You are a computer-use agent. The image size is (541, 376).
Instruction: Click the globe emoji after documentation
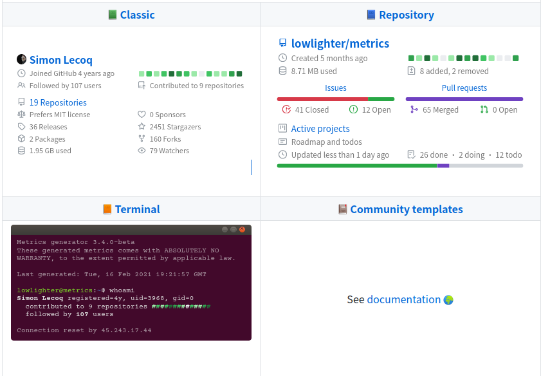pyautogui.click(x=448, y=299)
